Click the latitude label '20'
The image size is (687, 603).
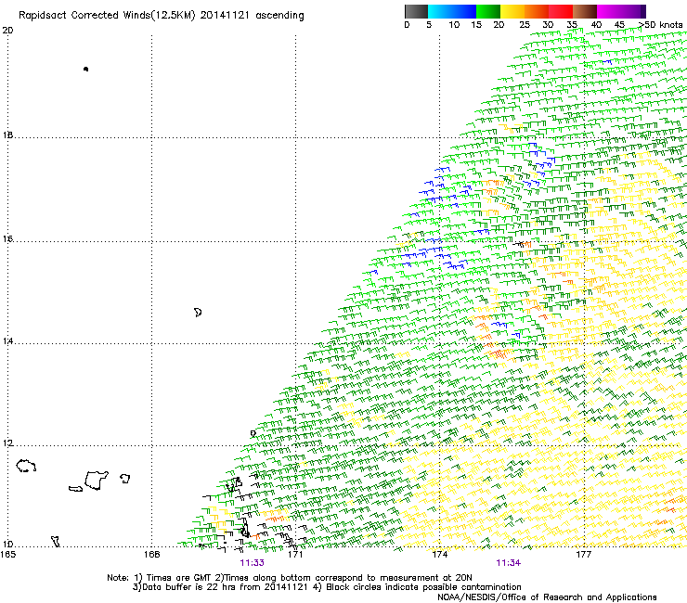click(x=7, y=31)
